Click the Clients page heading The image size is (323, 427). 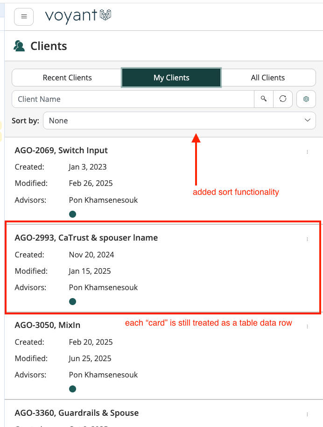click(49, 46)
